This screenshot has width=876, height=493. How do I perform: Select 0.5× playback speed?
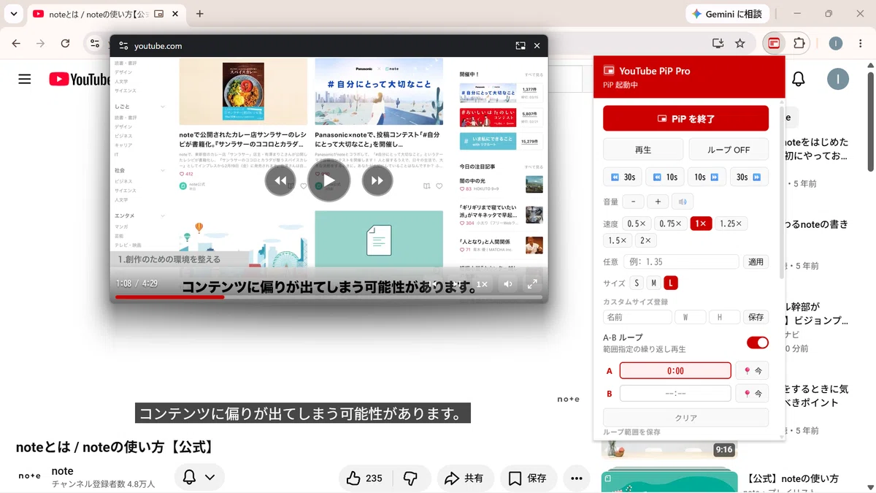pyautogui.click(x=636, y=223)
